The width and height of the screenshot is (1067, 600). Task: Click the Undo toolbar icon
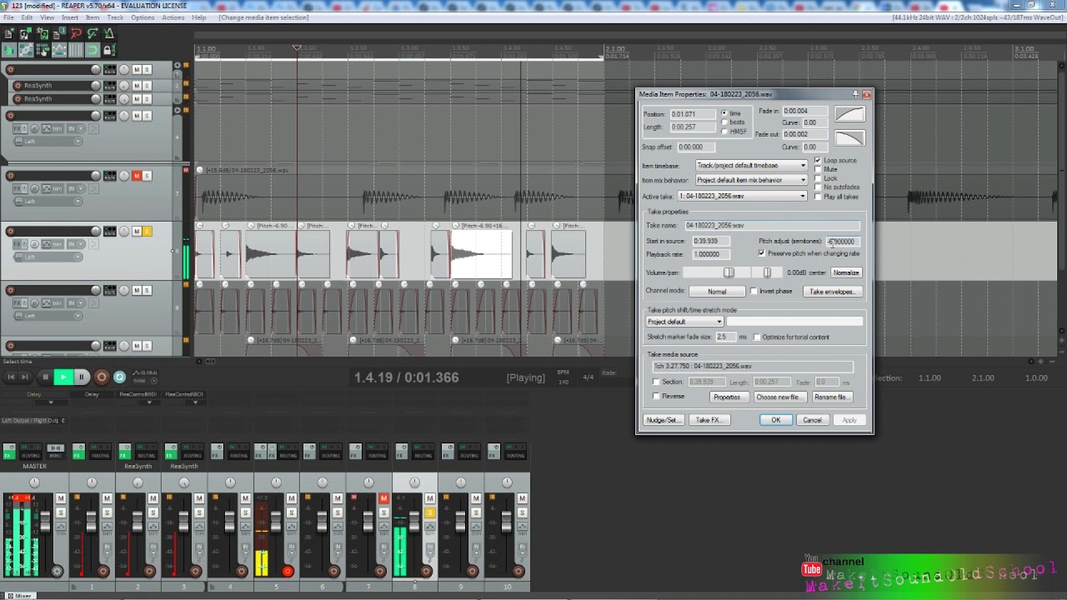click(x=76, y=33)
